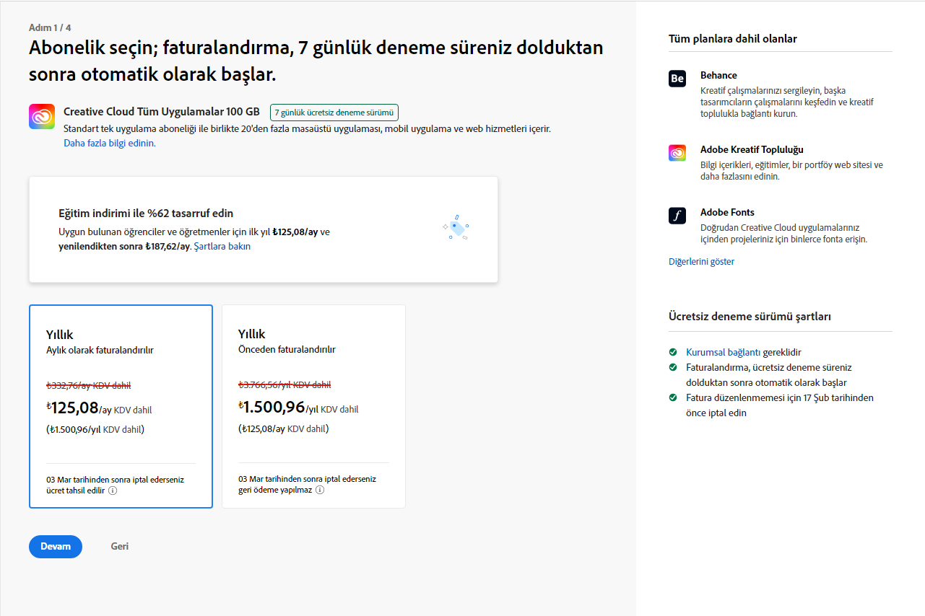The height and width of the screenshot is (616, 925).
Task: Click the 'Ücretsiz deneme sürümü şartları' heading
Action: coord(750,317)
